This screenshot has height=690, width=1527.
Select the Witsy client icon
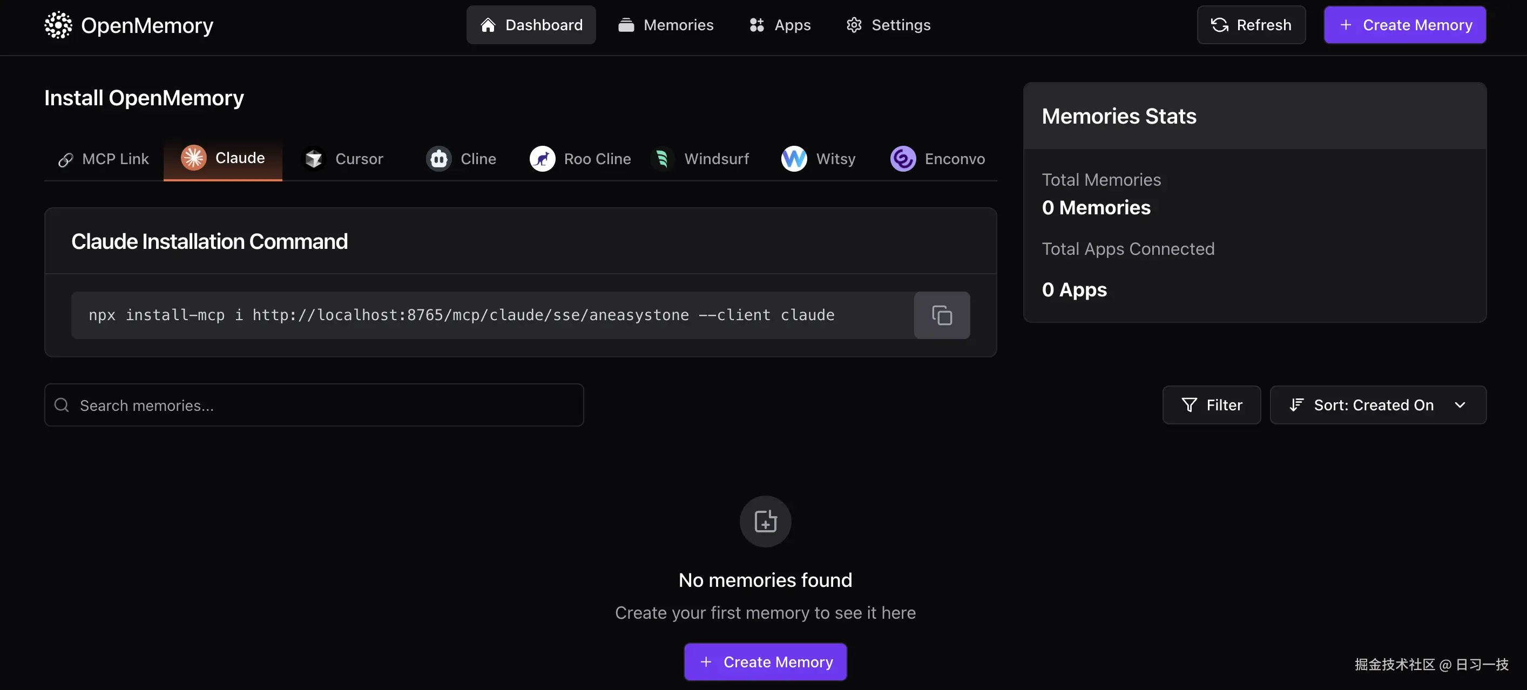click(793, 158)
